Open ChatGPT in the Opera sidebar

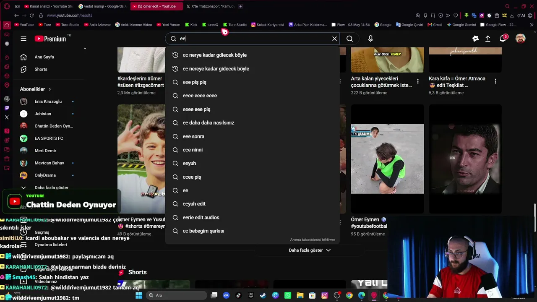[7, 99]
